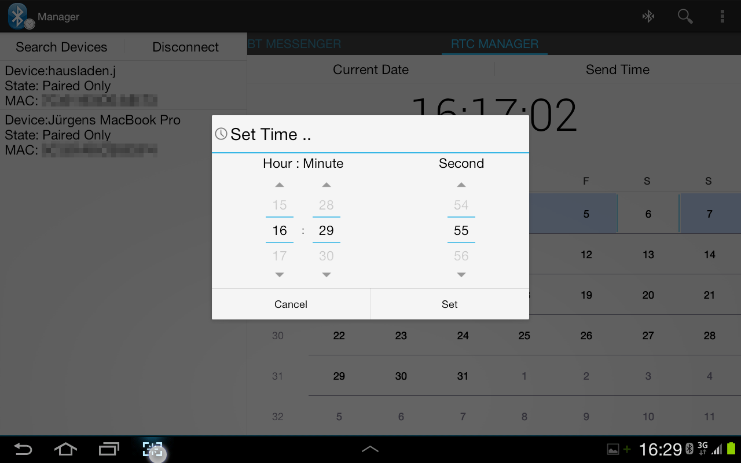The height and width of the screenshot is (463, 741).
Task: Select minute value 30 in picker
Action: tap(327, 256)
